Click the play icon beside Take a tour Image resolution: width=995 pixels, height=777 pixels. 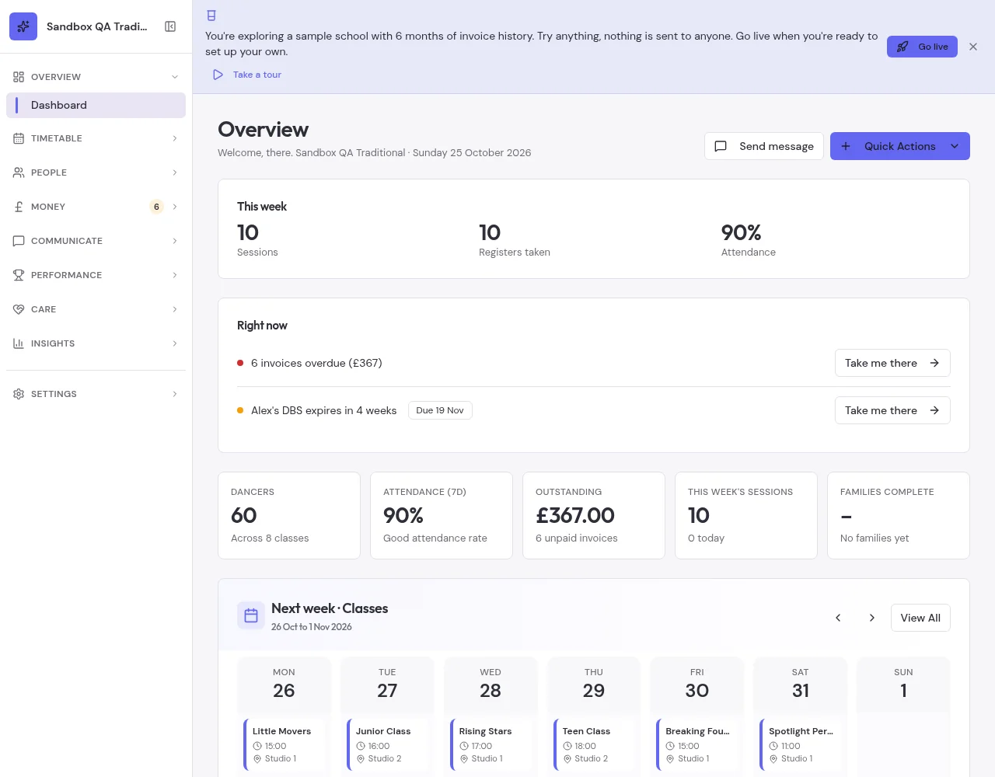(x=218, y=75)
